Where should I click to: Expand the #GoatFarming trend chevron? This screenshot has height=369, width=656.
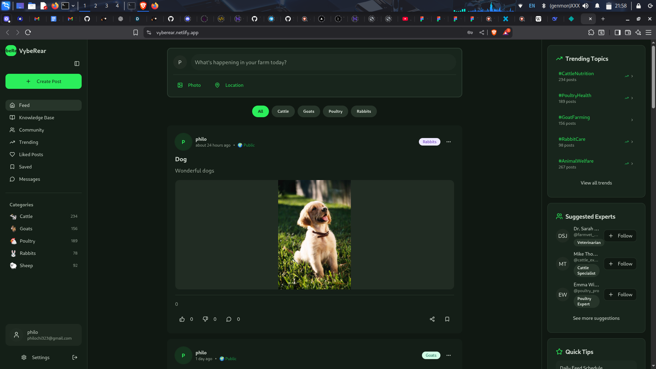[632, 120]
